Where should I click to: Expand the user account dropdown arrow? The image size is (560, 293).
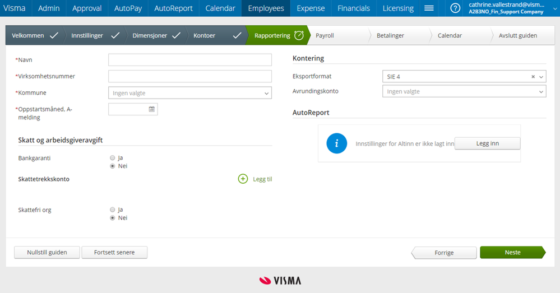554,8
